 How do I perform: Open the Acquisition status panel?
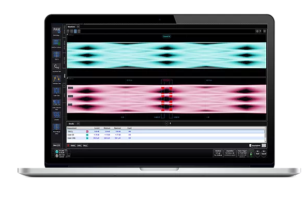(230, 153)
